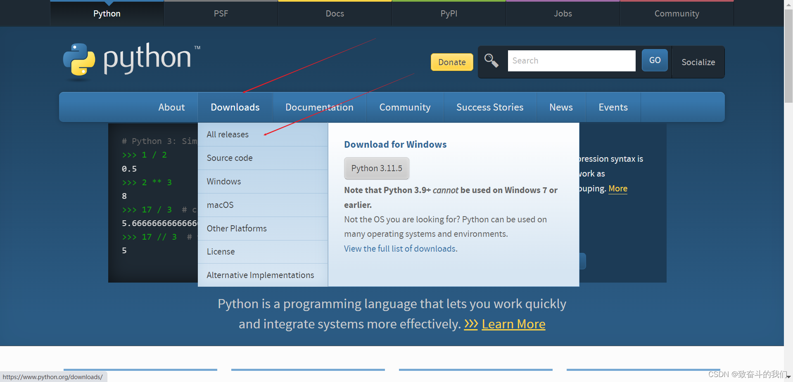793x382 pixels.
Task: Choose Windows in Downloads menu
Action: pyautogui.click(x=263, y=182)
